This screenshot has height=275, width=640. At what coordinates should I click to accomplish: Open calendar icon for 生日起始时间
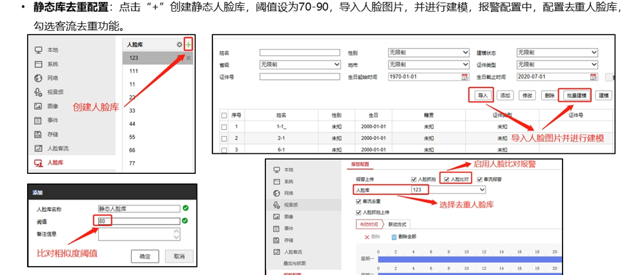[465, 77]
